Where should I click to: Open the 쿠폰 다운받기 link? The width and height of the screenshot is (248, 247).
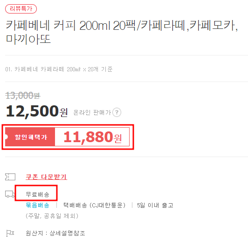46,177
